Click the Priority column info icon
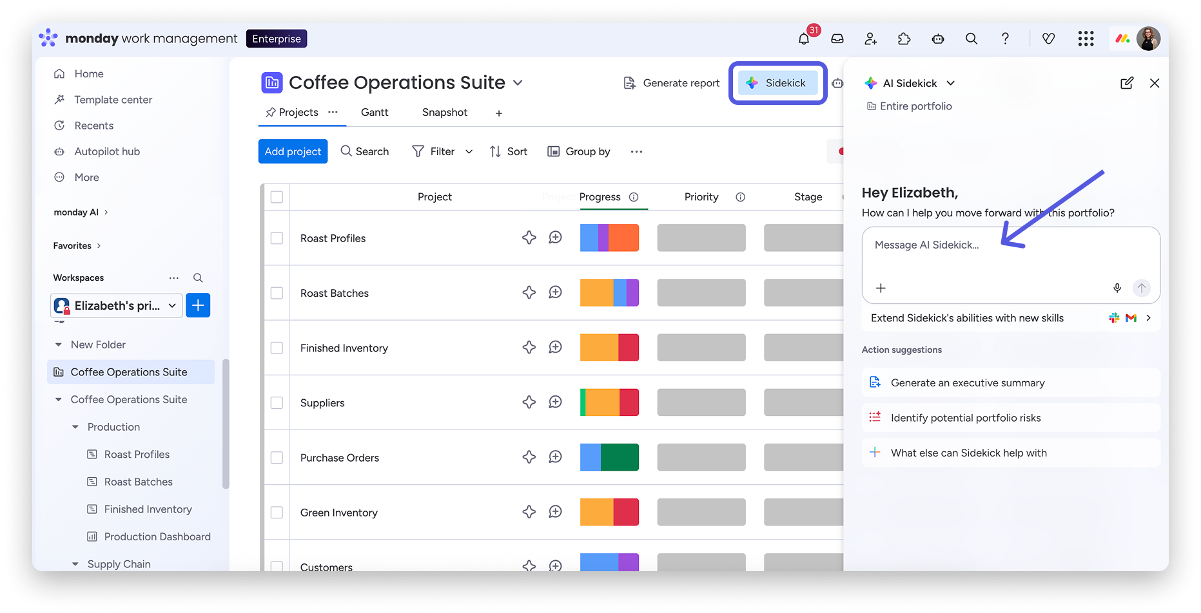Viewport: 1201px width, 613px height. coord(740,197)
